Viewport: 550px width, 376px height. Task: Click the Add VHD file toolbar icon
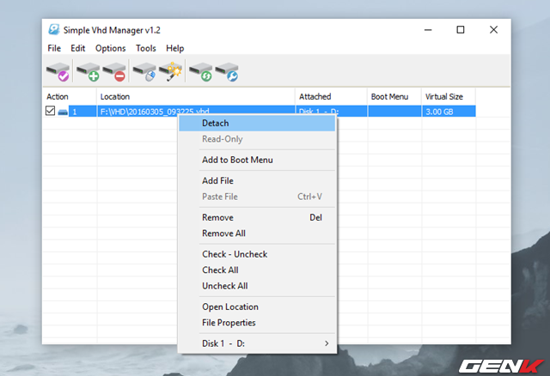click(x=89, y=71)
